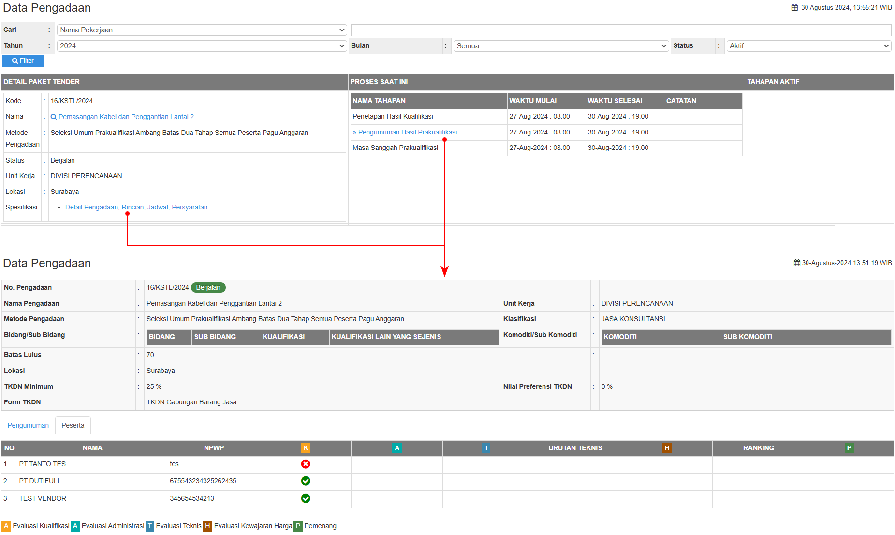Click the green P column header icon
This screenshot has height=535, width=895.
click(x=849, y=448)
